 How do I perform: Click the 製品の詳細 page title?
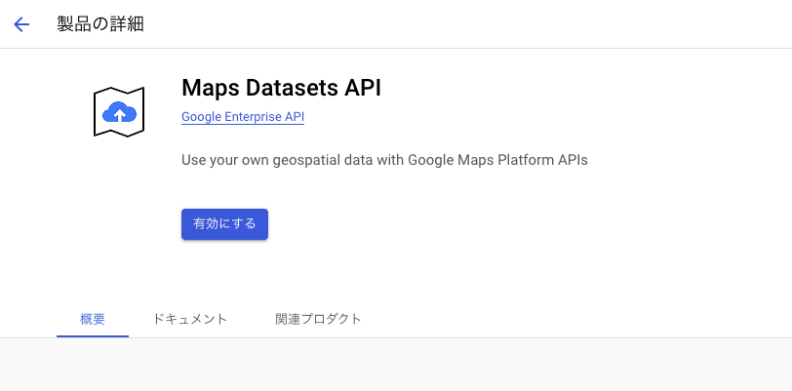[100, 24]
